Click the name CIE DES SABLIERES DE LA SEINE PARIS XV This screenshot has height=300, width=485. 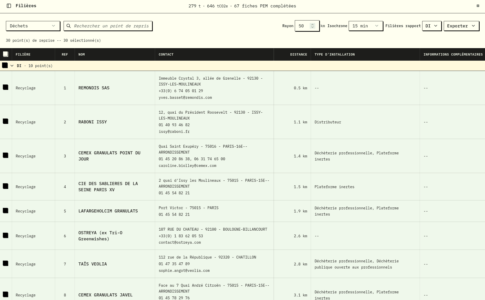[108, 187]
